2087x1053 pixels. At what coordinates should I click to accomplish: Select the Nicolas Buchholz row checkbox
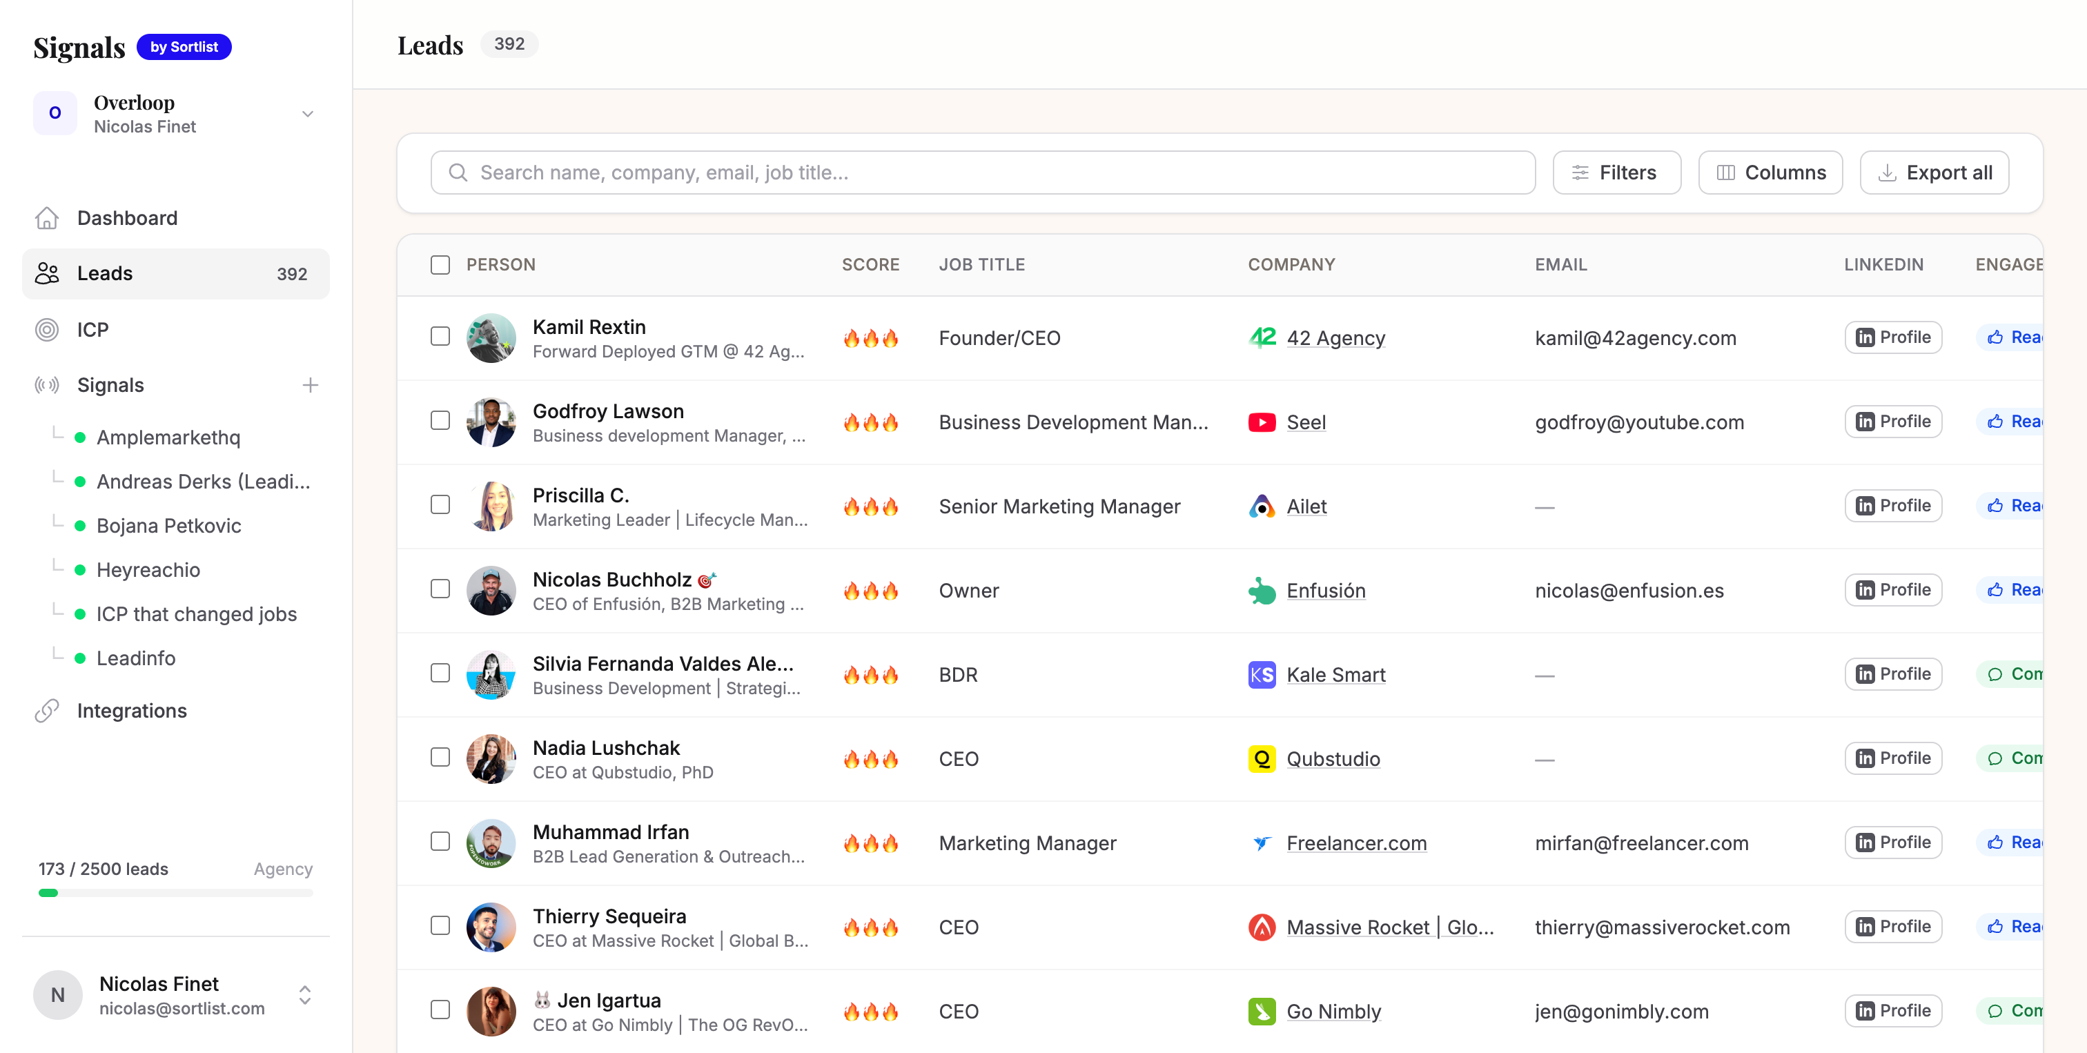click(440, 589)
